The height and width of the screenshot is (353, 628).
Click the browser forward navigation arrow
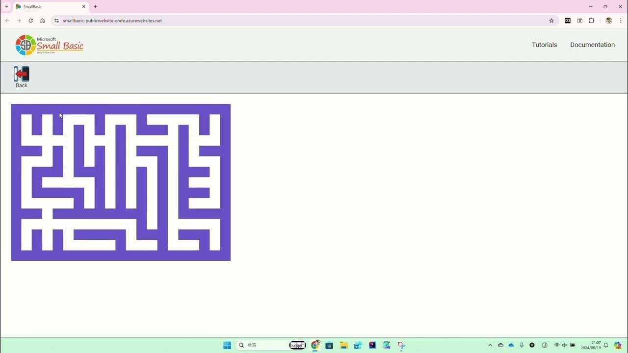[x=19, y=21]
